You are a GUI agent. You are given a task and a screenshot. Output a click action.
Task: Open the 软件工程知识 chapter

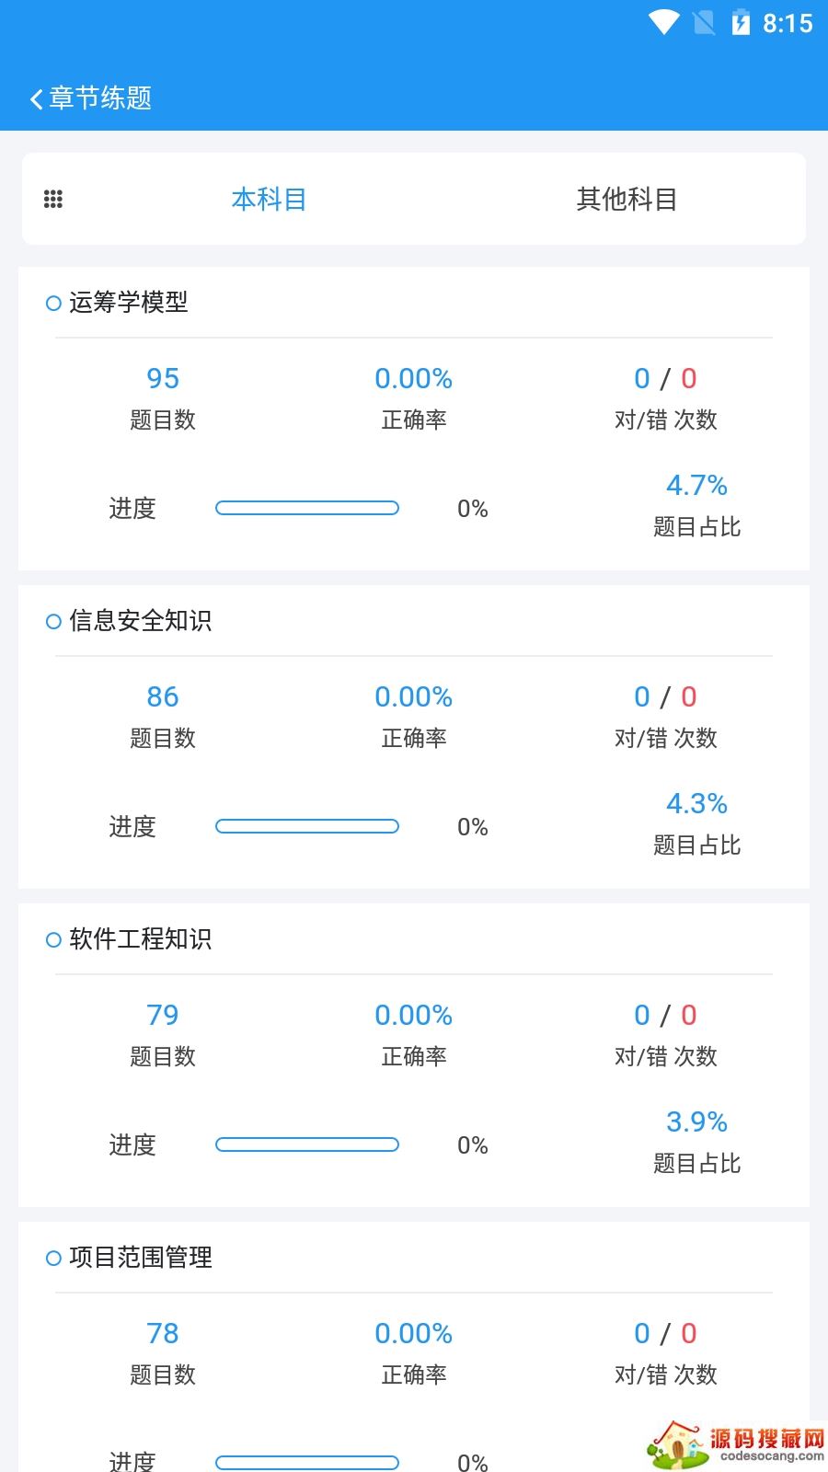tap(141, 939)
